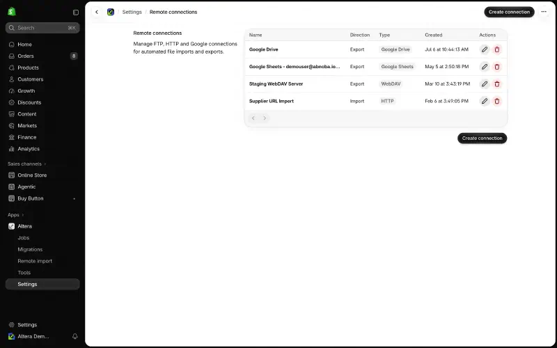Viewport: 557px width, 348px height.
Task: Click the Direction column header
Action: [360, 35]
